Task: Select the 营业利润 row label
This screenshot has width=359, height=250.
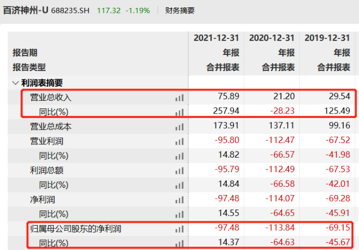Action: pos(47,141)
